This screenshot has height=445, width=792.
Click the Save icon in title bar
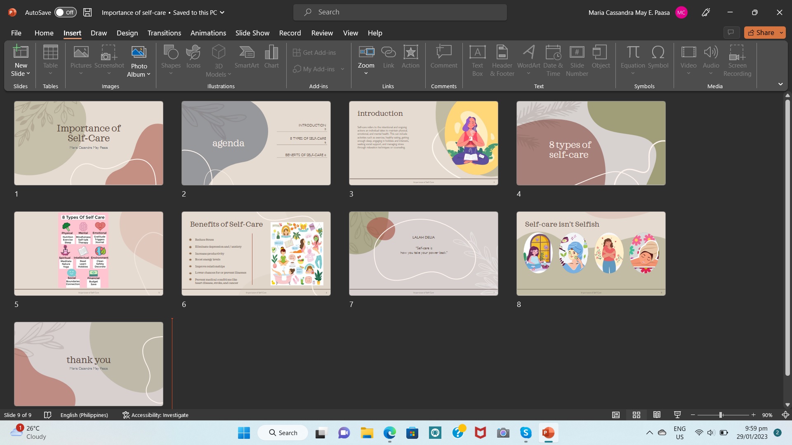pos(87,12)
